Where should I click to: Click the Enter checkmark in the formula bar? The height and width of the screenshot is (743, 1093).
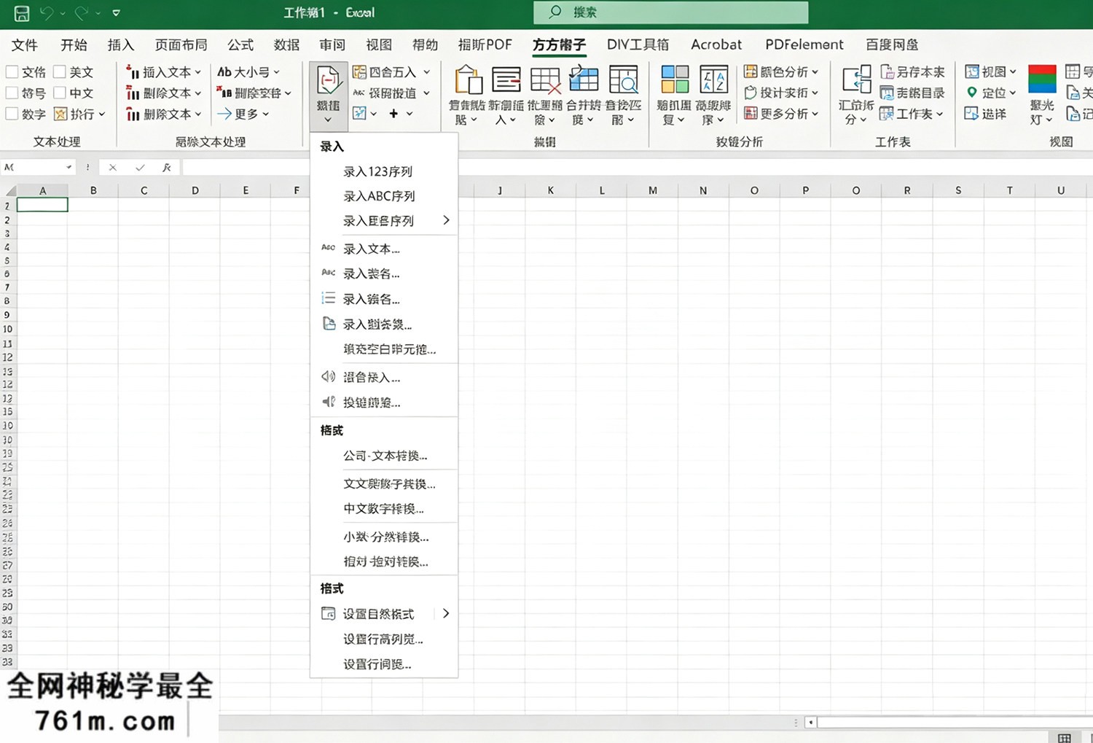(x=140, y=167)
